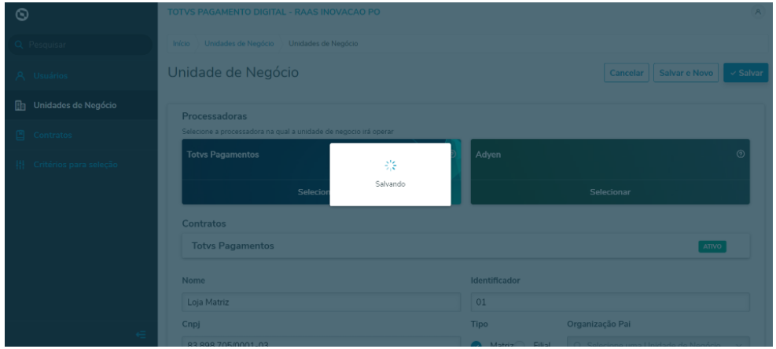Click the Nome input with Loja Matriz
This screenshot has width=776, height=349.
coord(322,302)
